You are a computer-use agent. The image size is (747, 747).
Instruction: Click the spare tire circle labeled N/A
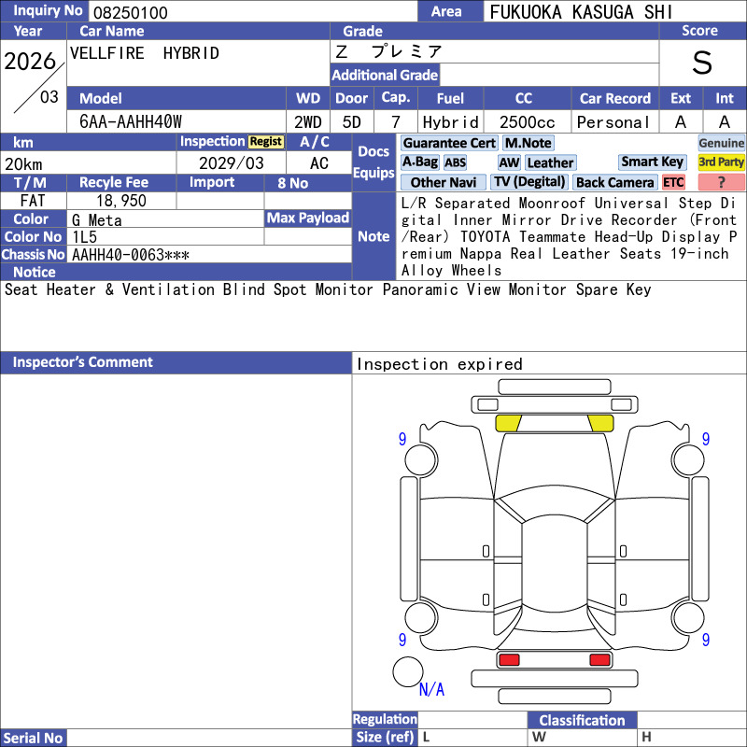click(408, 671)
